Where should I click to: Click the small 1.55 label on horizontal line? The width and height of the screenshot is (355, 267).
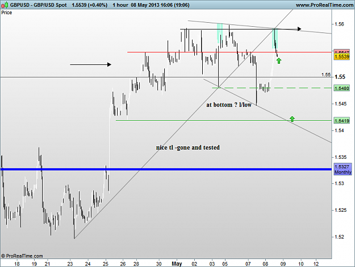pyautogui.click(x=326, y=75)
